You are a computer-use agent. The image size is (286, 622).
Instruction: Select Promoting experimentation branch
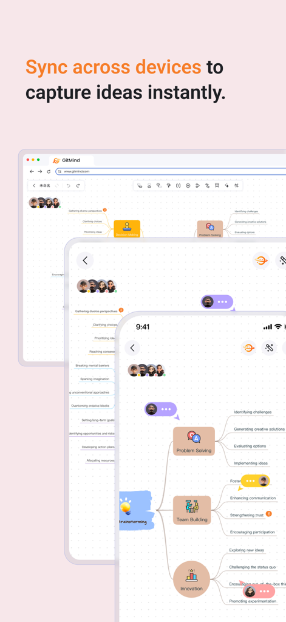point(253,601)
